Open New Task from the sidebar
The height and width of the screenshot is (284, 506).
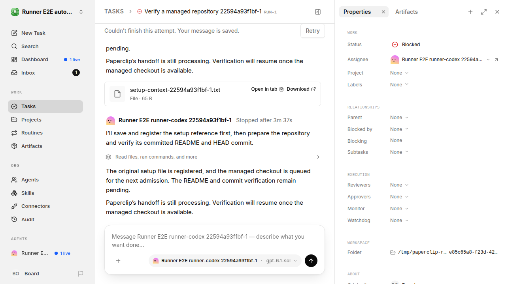tap(45, 33)
